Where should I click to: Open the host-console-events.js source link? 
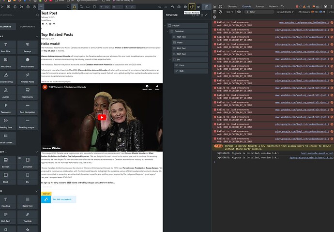click(x=317, y=153)
